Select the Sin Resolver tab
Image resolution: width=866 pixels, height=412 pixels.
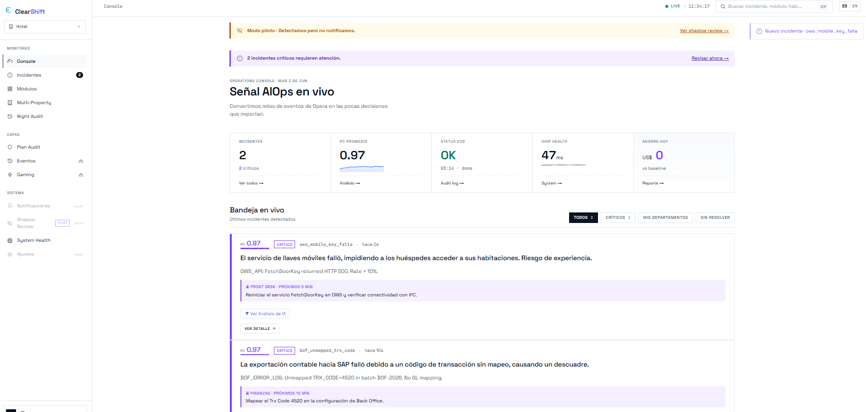[x=715, y=217]
